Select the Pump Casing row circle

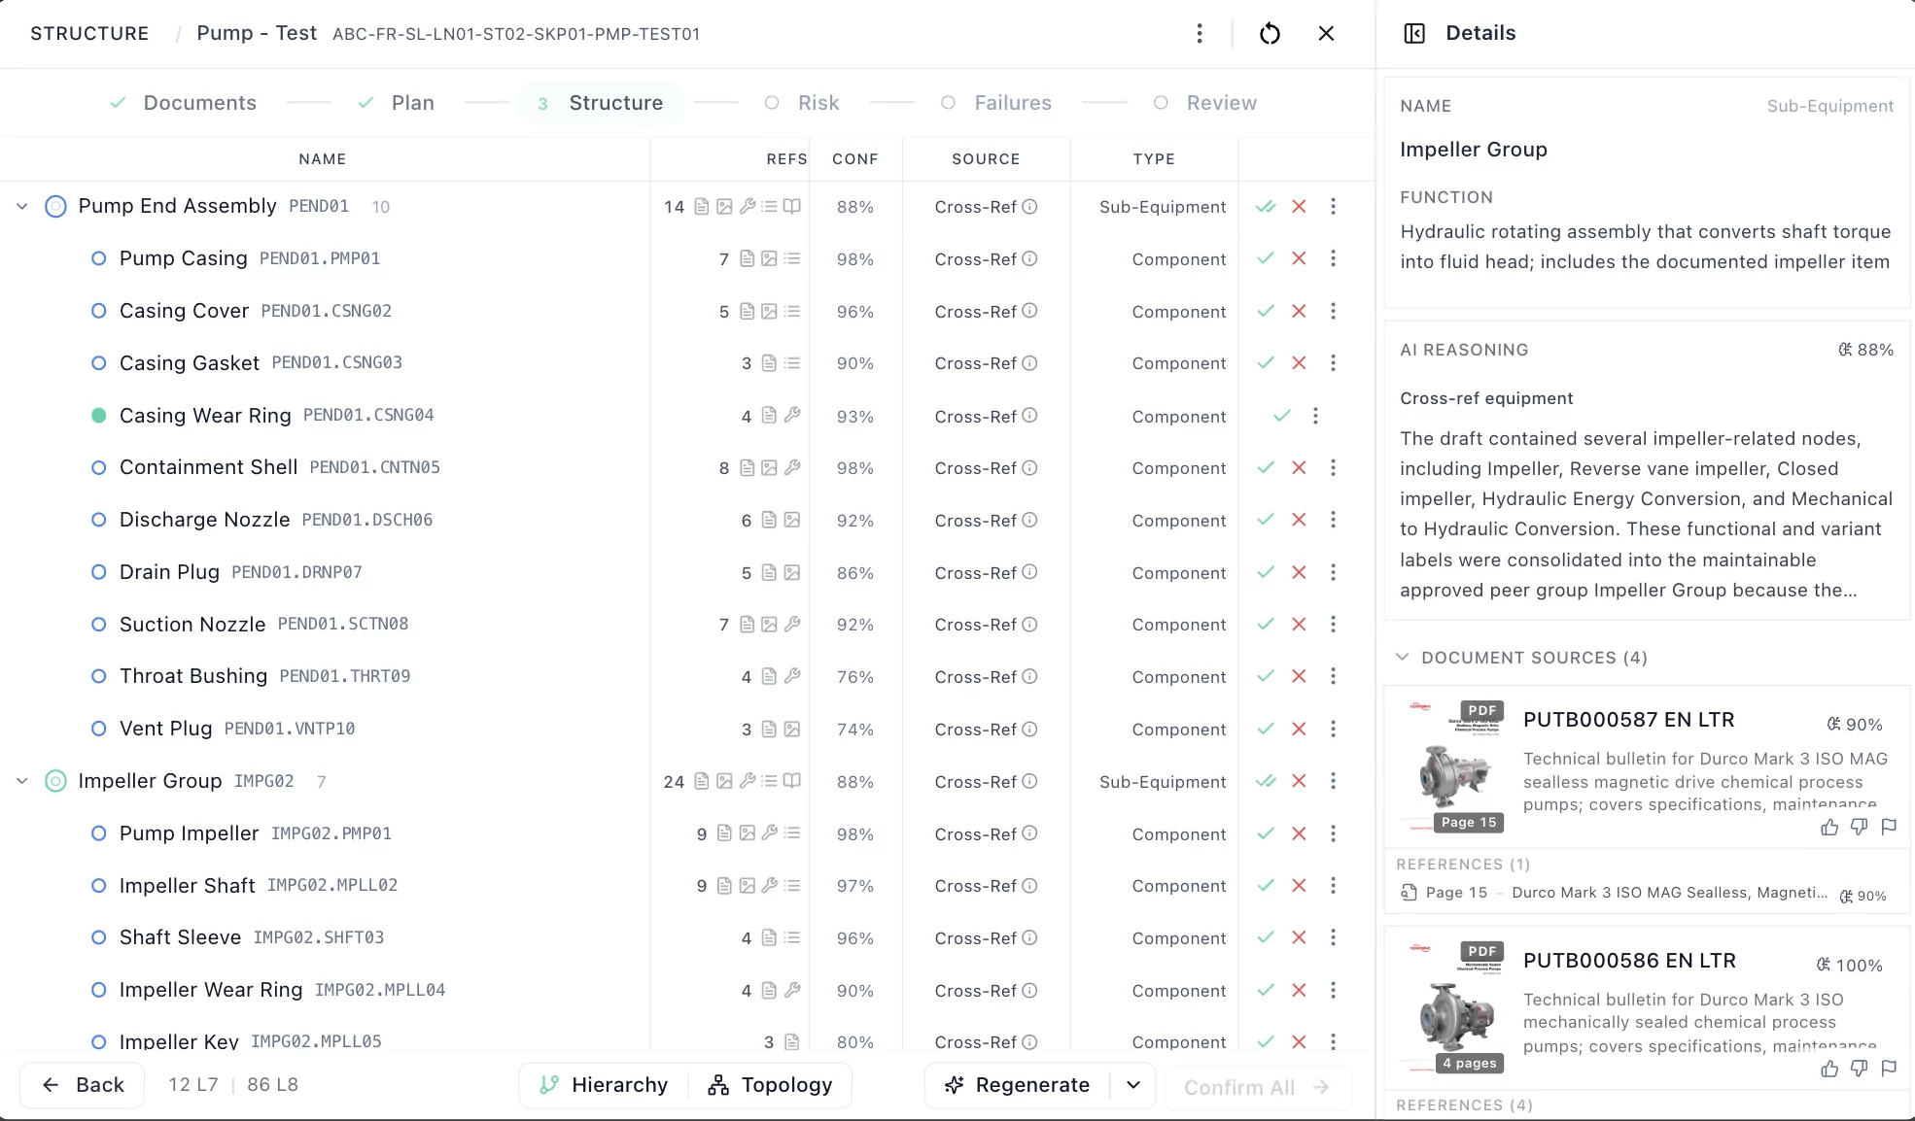98,258
